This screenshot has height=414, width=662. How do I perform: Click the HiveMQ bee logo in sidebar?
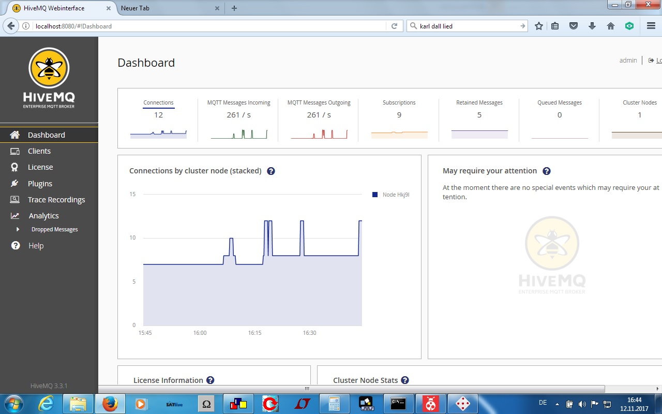tap(49, 68)
